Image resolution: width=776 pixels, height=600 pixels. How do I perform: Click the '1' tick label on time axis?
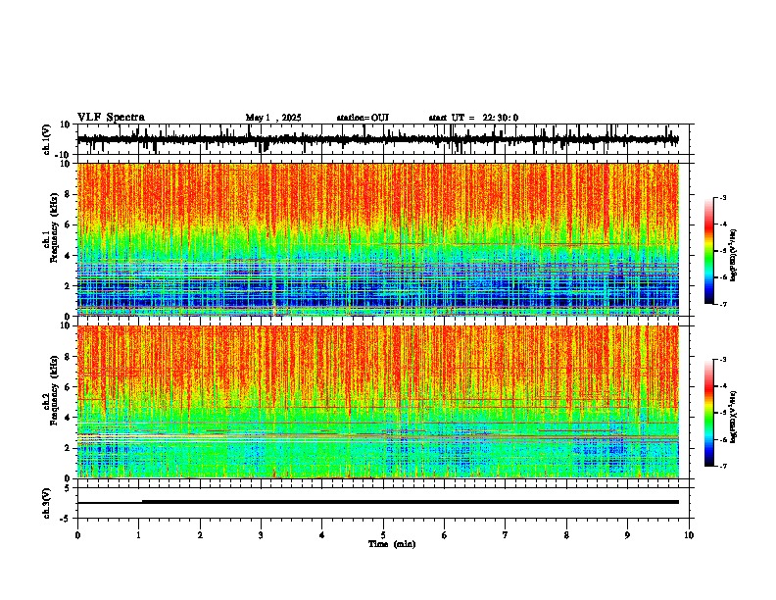(x=138, y=535)
